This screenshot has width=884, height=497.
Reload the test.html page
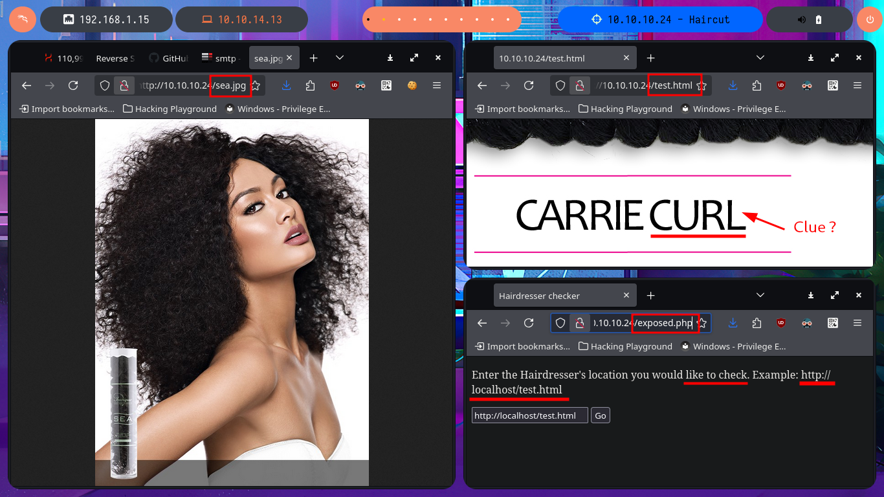pyautogui.click(x=529, y=85)
